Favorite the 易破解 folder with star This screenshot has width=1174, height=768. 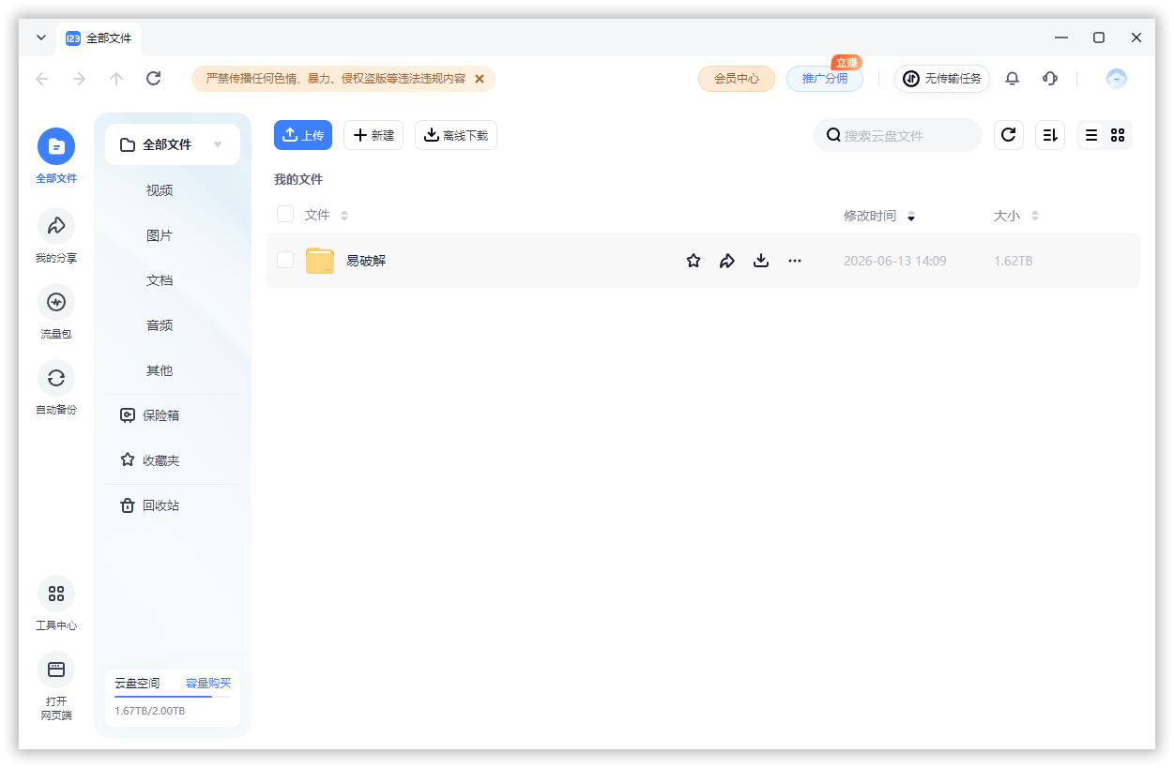(x=694, y=261)
